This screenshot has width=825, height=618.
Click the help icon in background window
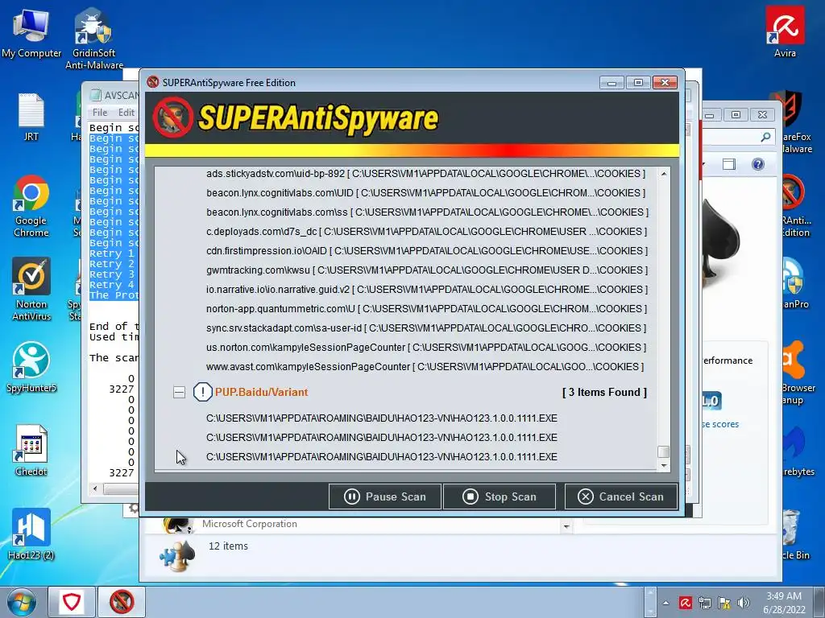pyautogui.click(x=757, y=164)
